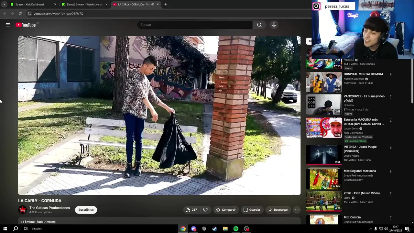Show hidden system tray icons

coord(371,229)
